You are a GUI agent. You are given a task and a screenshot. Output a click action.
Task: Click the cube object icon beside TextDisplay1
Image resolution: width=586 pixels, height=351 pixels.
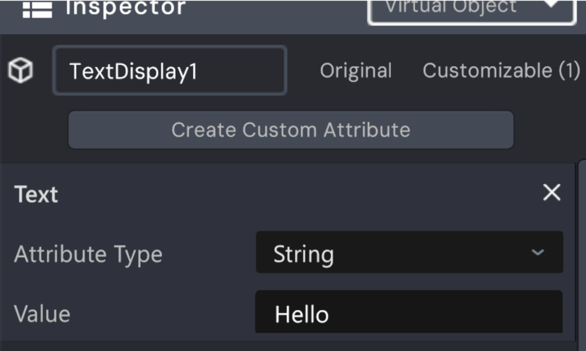click(21, 70)
